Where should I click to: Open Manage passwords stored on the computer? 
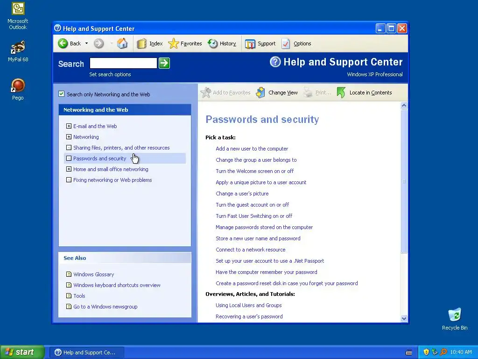[x=264, y=227]
